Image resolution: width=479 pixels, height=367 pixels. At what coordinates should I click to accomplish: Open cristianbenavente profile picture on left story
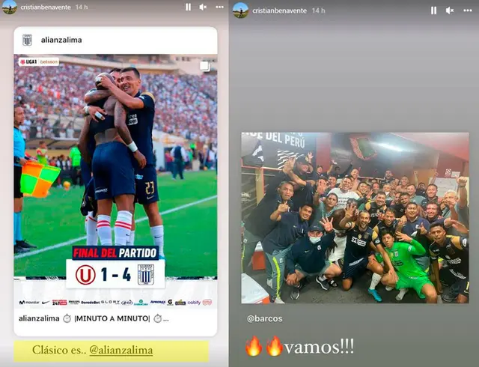[10, 7]
